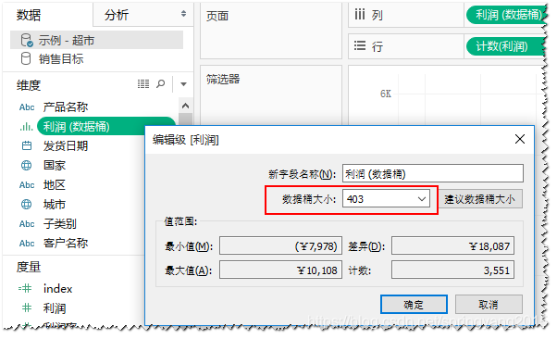Viewport: 557px width, 339px height.
Task: Open the 分析 tab switcher arrows
Action: coord(183,14)
